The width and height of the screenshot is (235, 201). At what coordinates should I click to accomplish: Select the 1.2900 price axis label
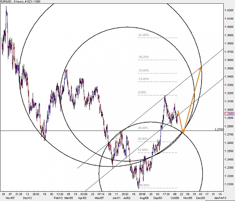click(229, 118)
